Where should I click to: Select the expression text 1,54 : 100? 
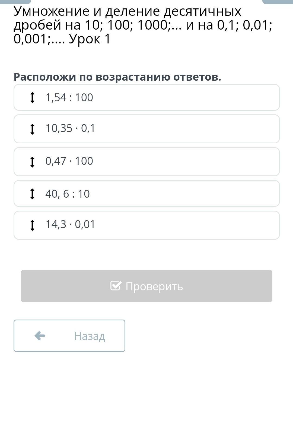click(69, 97)
